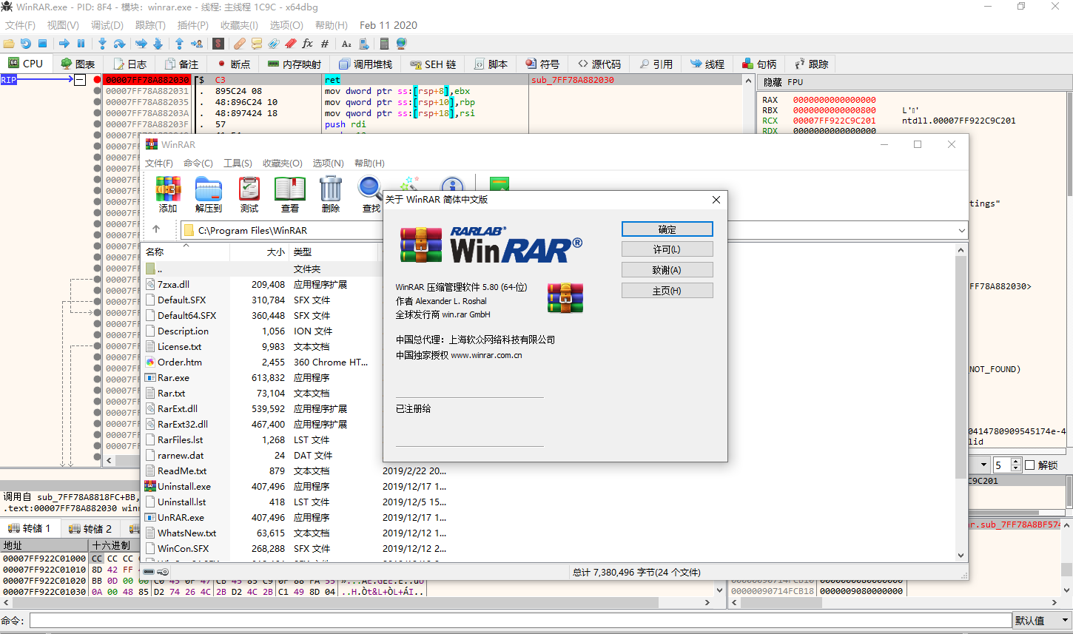Click WinRAR's 测试 (Test) toolbar icon
The height and width of the screenshot is (634, 1073).
click(249, 195)
